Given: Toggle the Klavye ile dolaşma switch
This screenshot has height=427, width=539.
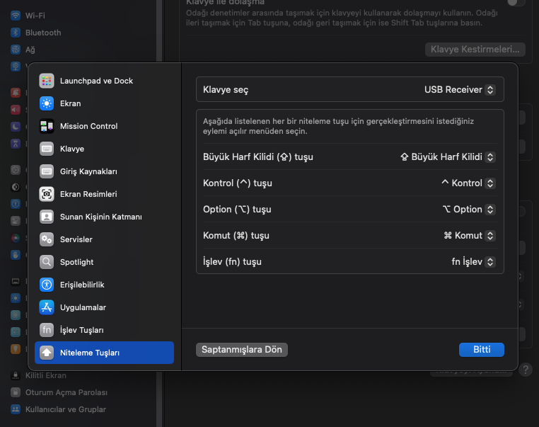Looking at the screenshot, I should click(516, 3).
